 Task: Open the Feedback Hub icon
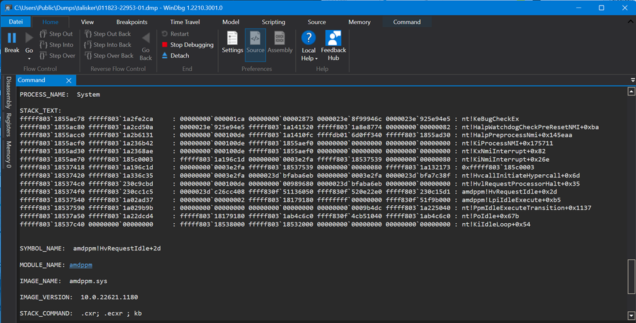(x=334, y=39)
